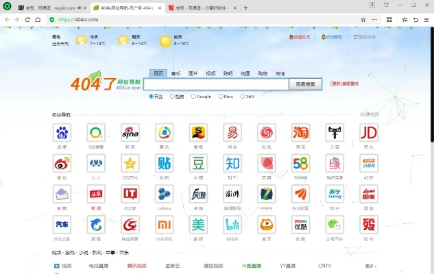Click the Xiaomi MI icon

pos(165,225)
